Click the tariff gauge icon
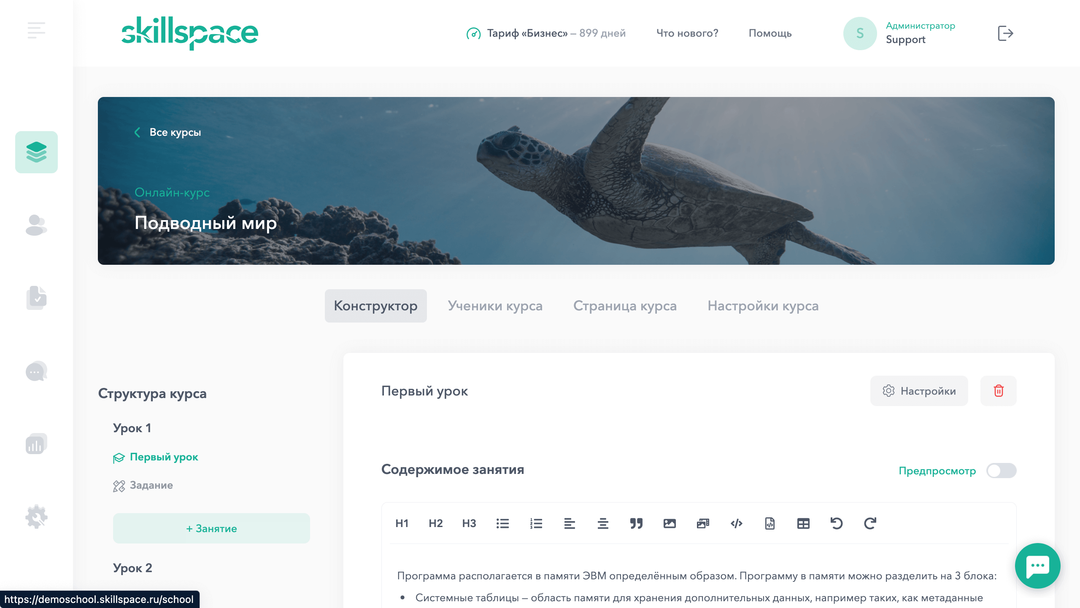This screenshot has height=608, width=1080. pyautogui.click(x=473, y=33)
